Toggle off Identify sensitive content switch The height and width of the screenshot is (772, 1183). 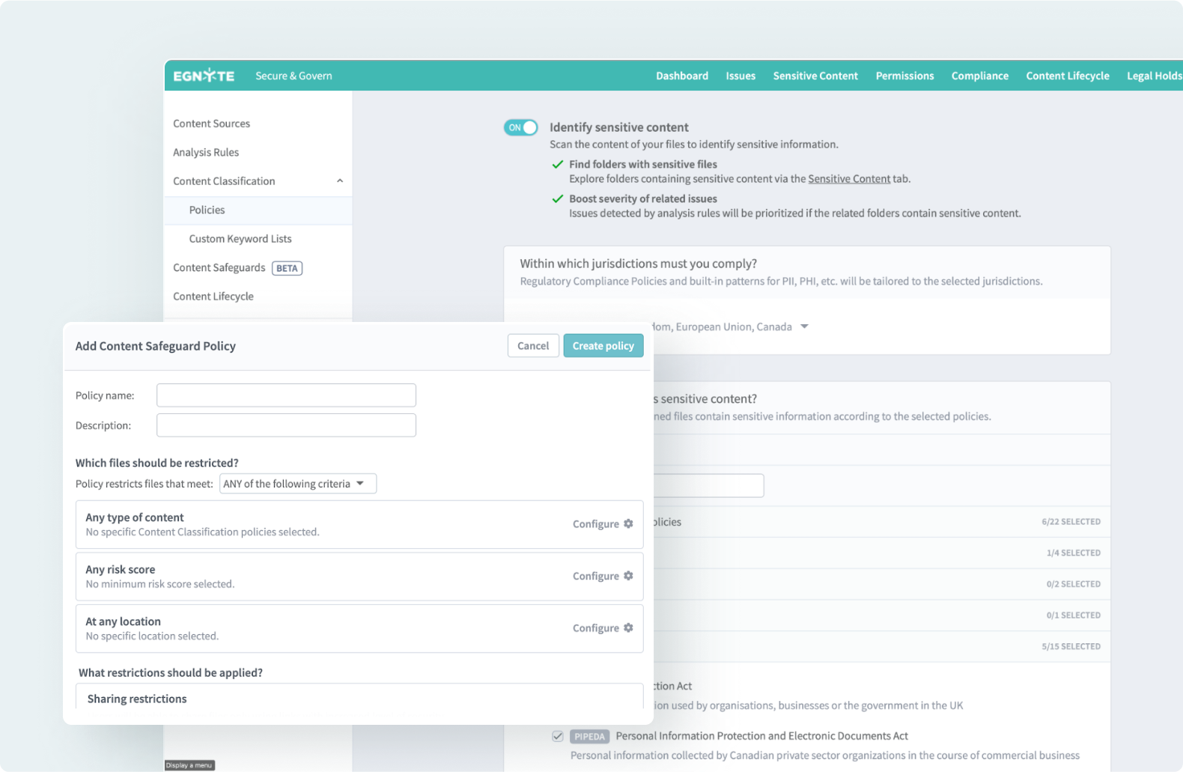click(521, 127)
